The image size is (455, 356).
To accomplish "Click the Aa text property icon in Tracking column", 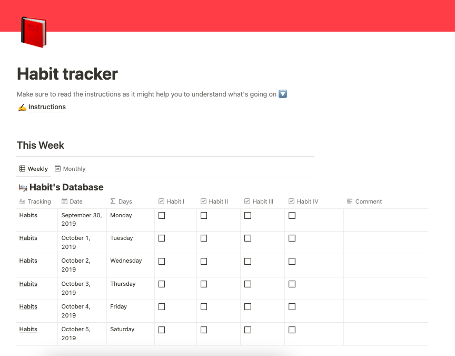I will [x=21, y=201].
